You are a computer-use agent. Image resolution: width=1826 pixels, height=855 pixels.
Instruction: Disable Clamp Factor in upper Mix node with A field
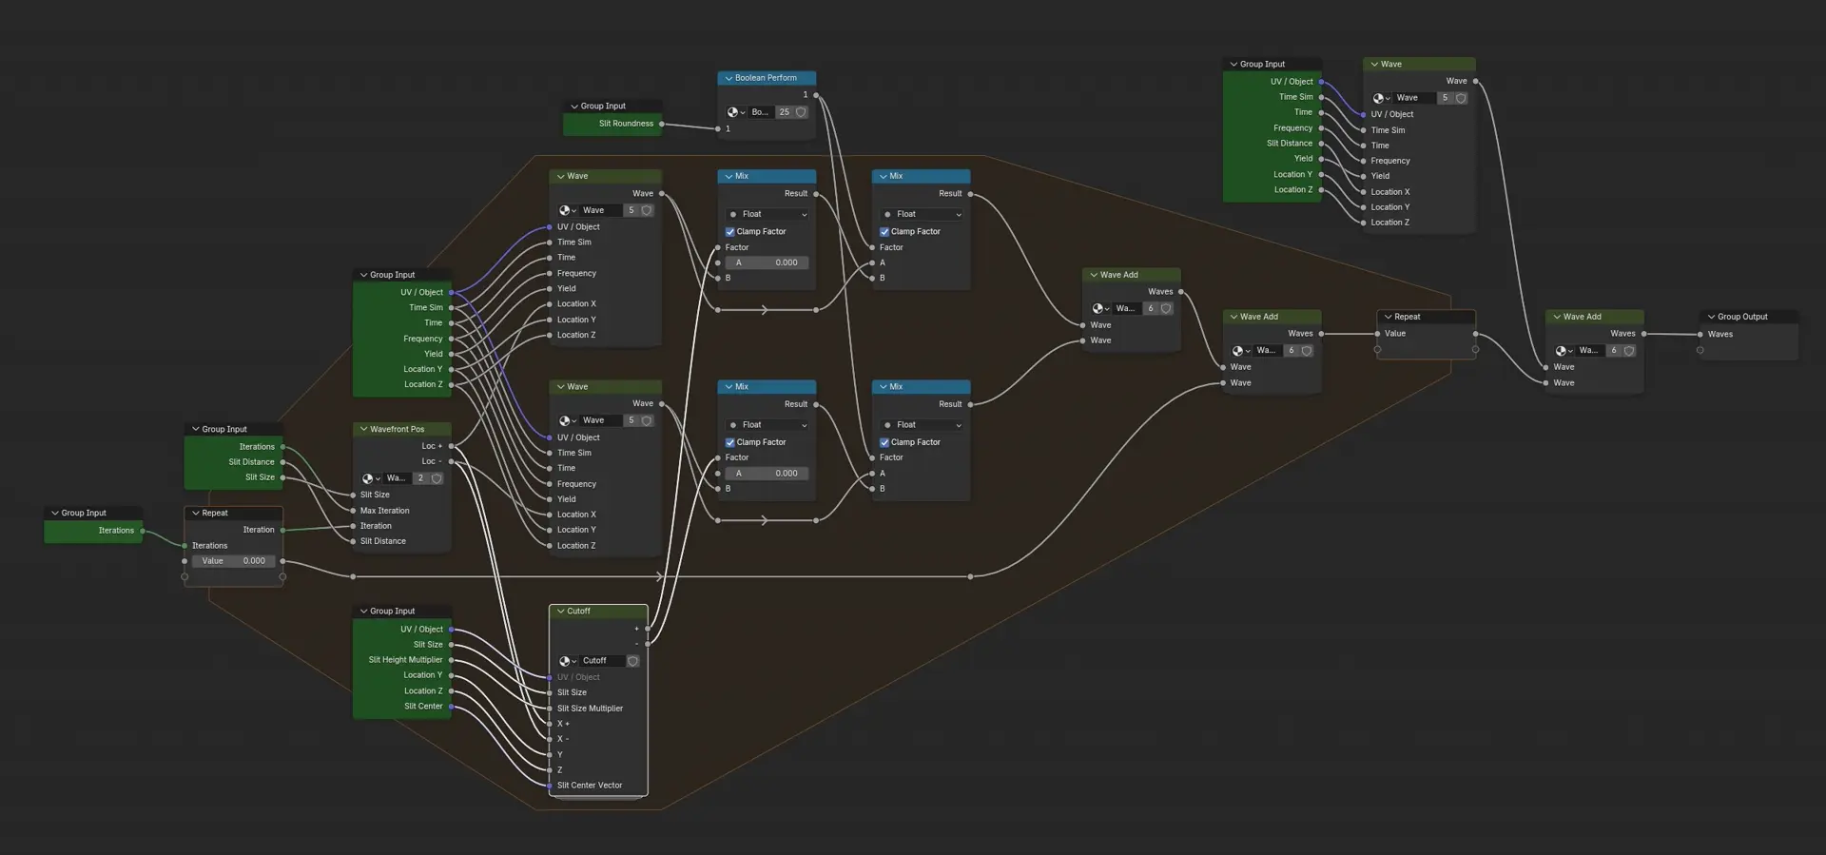click(730, 232)
